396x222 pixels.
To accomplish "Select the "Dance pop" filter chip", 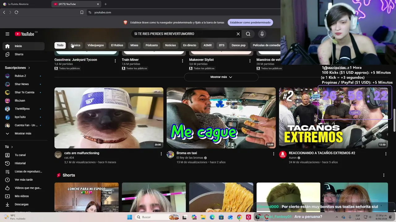I will 239,45.
